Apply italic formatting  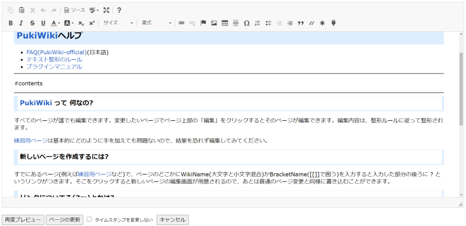[x=21, y=23]
